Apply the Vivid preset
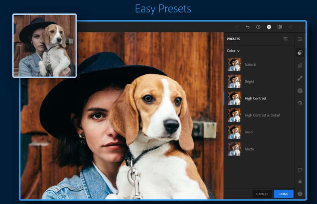Screen dimensions: 317x204 259,132
